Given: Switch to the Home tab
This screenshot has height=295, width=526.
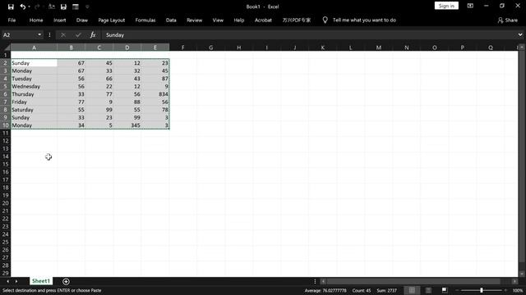Looking at the screenshot, I should click(36, 20).
